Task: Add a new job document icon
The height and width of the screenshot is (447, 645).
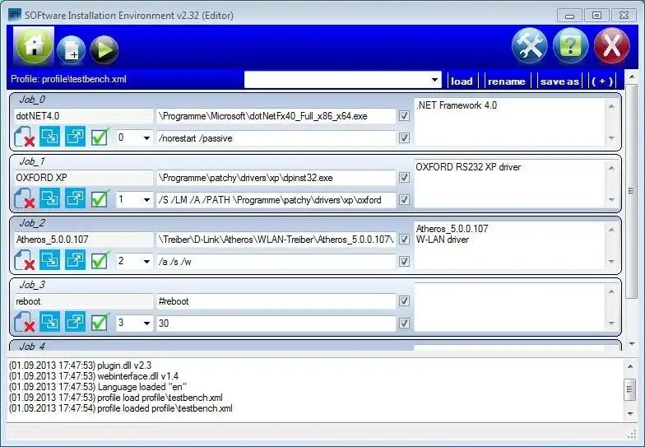Action: (x=72, y=50)
